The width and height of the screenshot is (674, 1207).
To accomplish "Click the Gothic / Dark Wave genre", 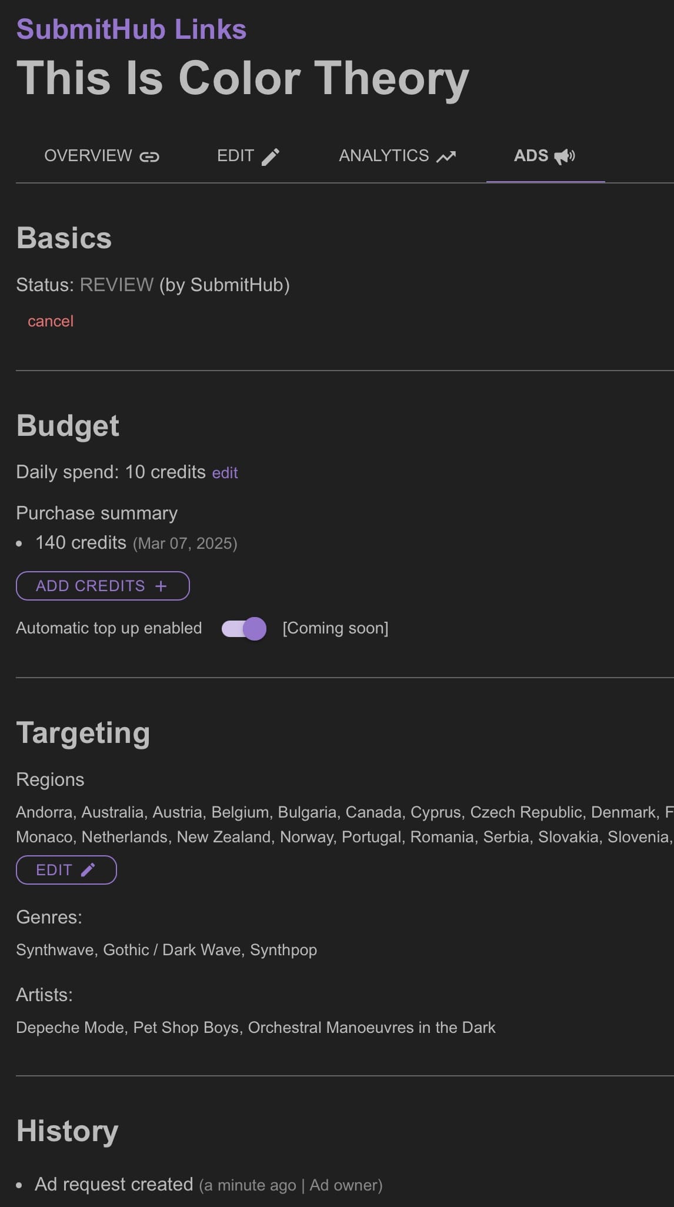I will pos(172,950).
